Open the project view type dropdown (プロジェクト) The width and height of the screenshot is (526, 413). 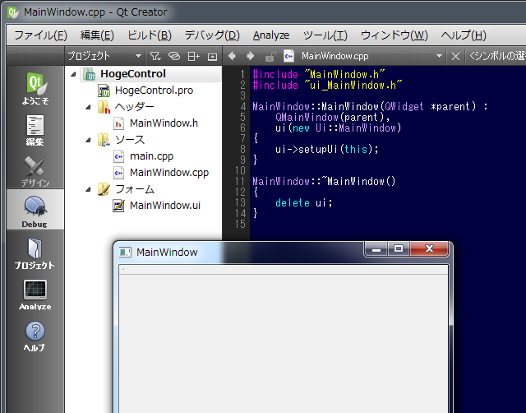pos(104,56)
